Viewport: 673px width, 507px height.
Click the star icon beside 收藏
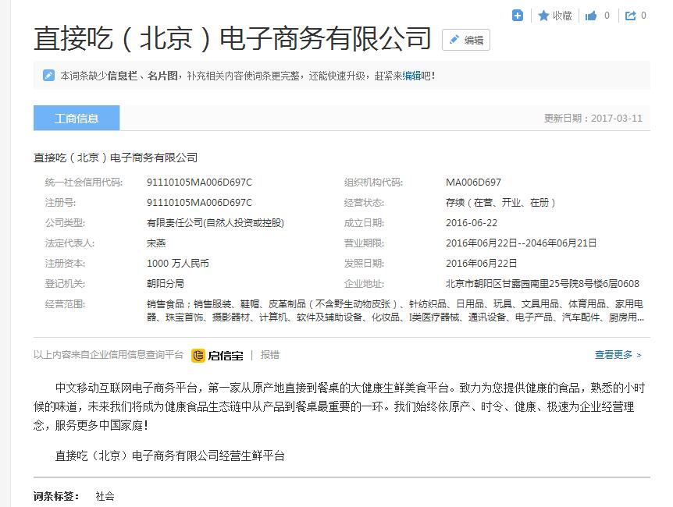(543, 16)
